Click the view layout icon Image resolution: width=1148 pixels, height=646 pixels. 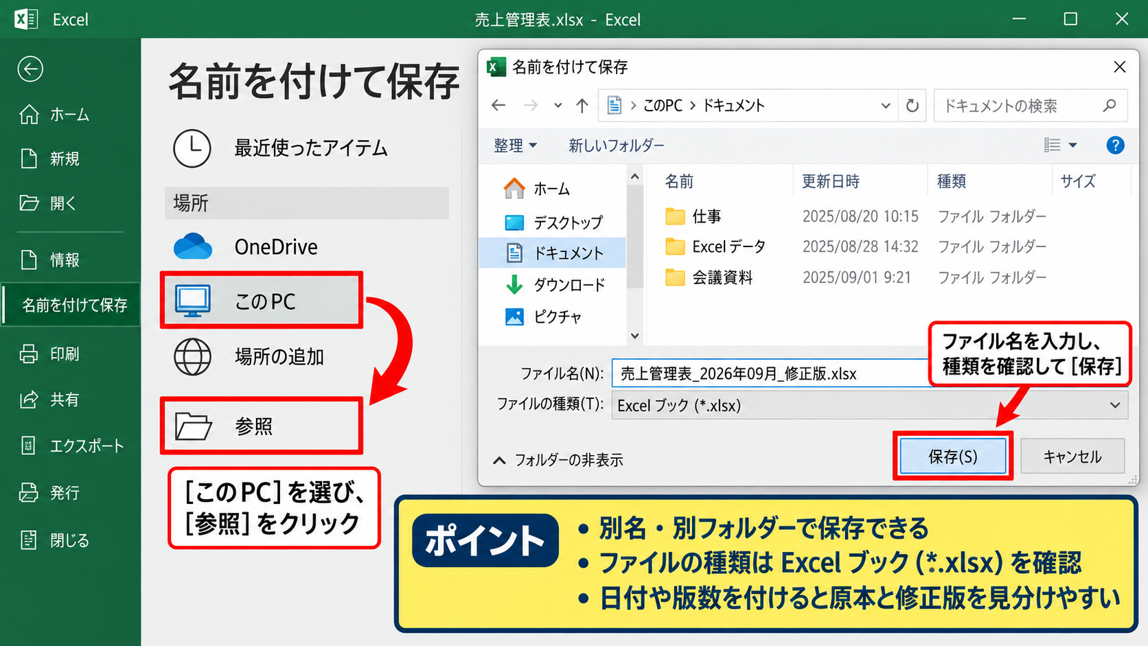(x=1053, y=145)
